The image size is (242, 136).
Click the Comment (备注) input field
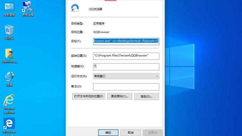click(x=126, y=87)
